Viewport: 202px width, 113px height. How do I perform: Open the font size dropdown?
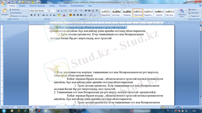tap(55, 11)
